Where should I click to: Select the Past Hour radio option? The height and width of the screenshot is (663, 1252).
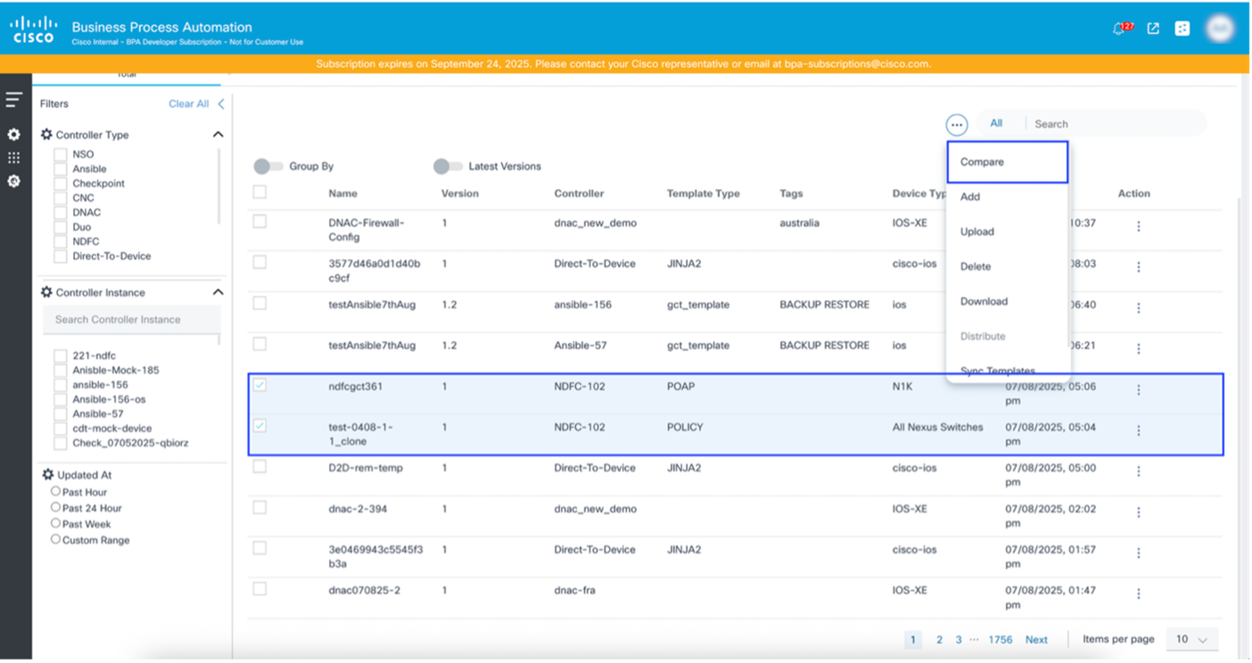point(55,492)
